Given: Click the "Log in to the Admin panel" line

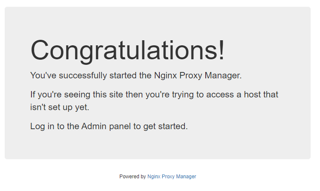Looking at the screenshot, I should 109,126.
